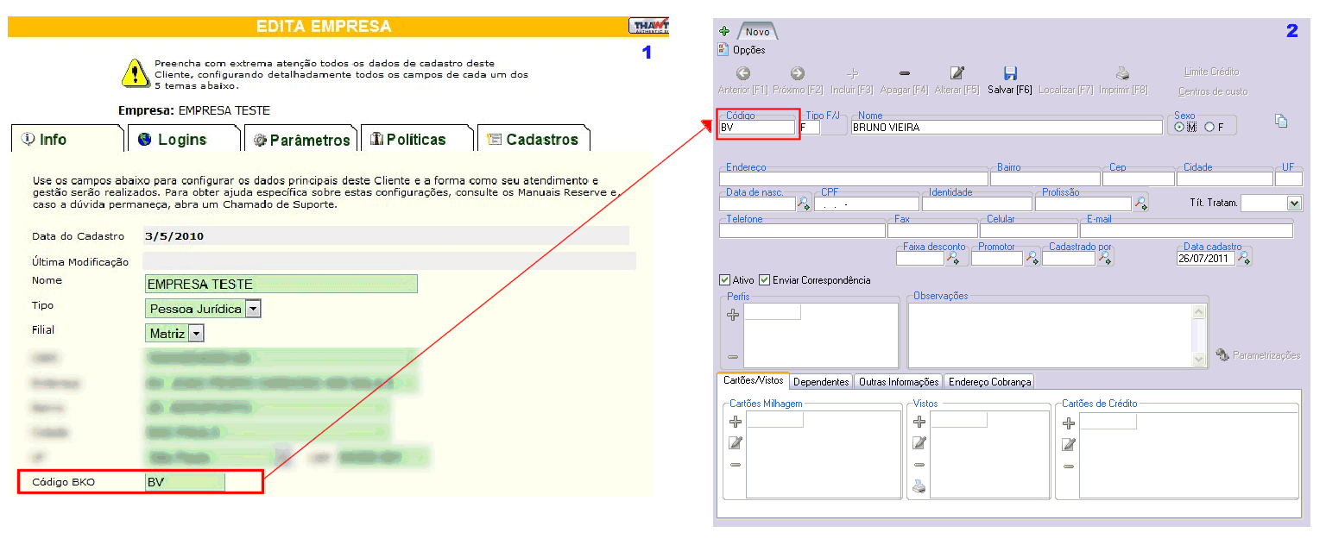Edit a card in Cartões de Crédito
The width and height of the screenshot is (1326, 545).
click(x=1069, y=445)
